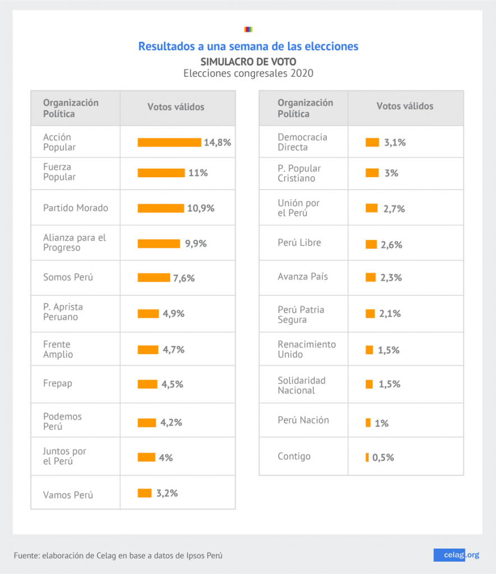Click the title 'Resultados a una semana de las elecciones'

click(x=248, y=46)
